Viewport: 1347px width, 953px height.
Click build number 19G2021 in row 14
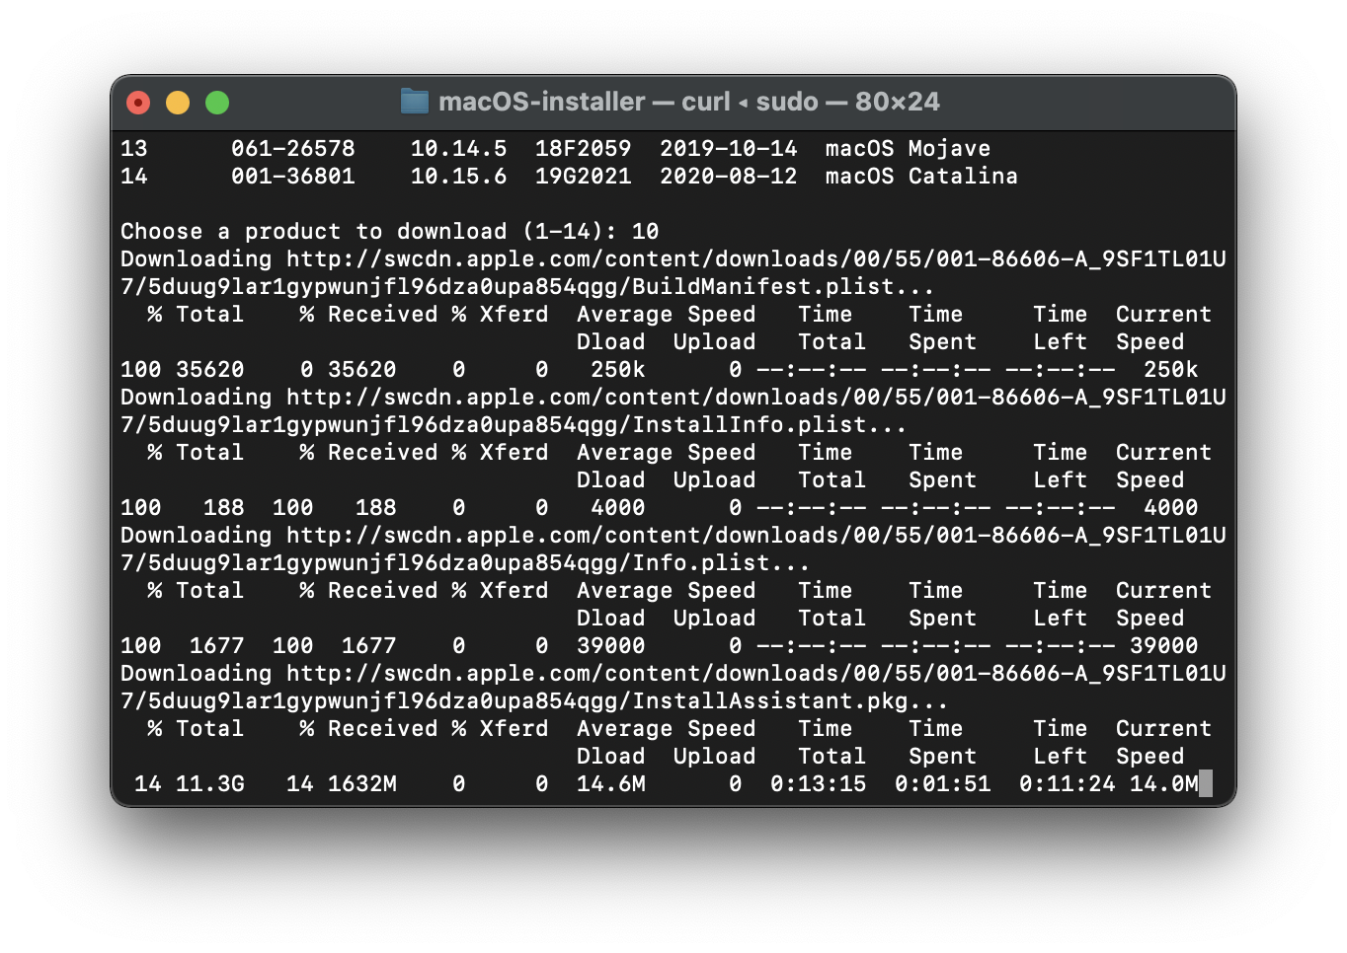[x=583, y=177]
